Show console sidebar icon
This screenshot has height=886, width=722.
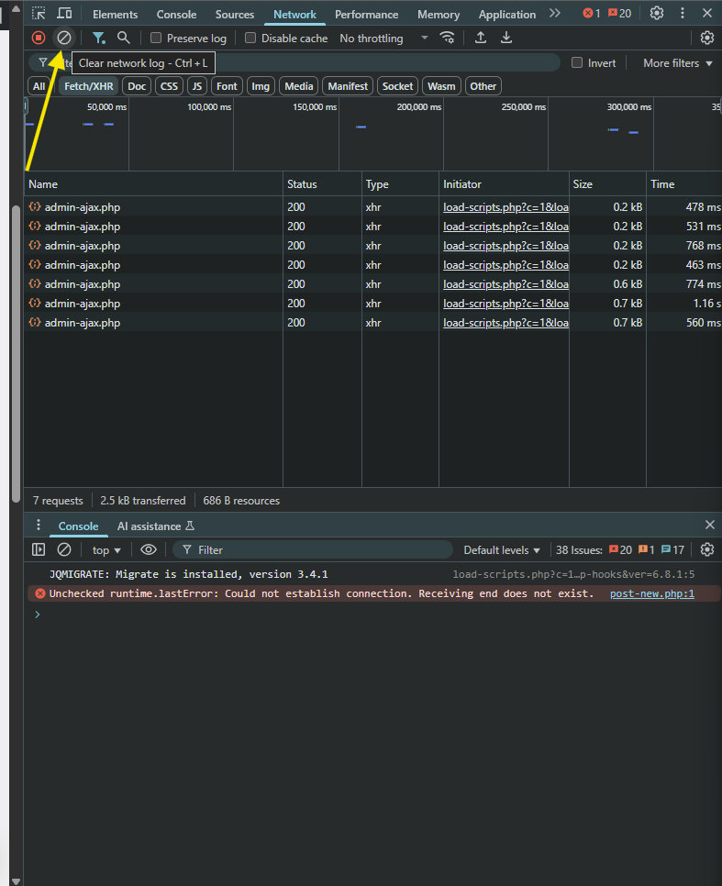click(39, 549)
